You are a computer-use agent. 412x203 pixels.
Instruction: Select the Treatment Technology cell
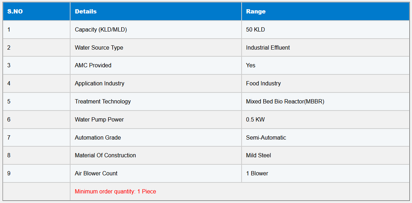[x=103, y=102]
